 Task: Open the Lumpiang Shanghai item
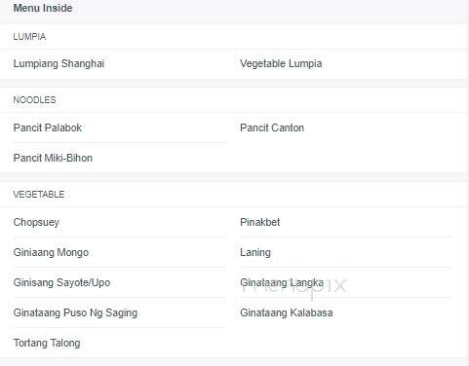click(59, 63)
